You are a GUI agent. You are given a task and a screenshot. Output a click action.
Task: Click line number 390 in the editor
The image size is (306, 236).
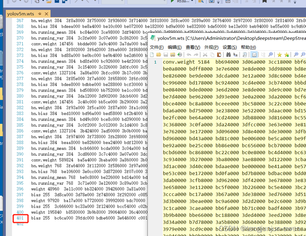coord(20,154)
